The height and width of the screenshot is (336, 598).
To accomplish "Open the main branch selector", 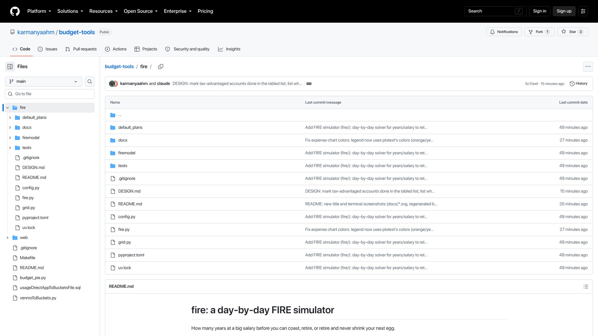I will tap(44, 82).
